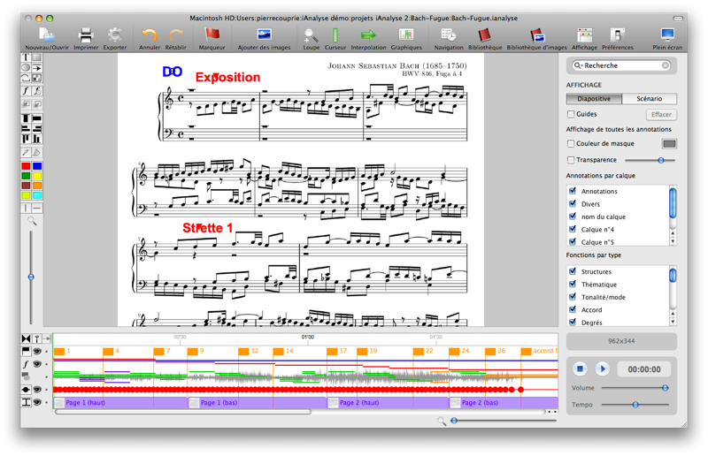Click the Transparence slider knob
This screenshot has width=708, height=456.
pyautogui.click(x=661, y=160)
